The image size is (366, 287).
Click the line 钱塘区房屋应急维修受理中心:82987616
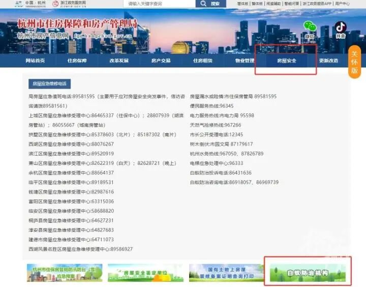pyautogui.click(x=71, y=192)
